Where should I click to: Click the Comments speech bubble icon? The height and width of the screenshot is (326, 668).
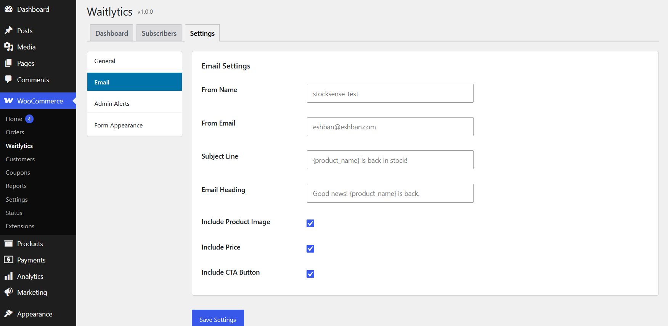click(x=8, y=80)
